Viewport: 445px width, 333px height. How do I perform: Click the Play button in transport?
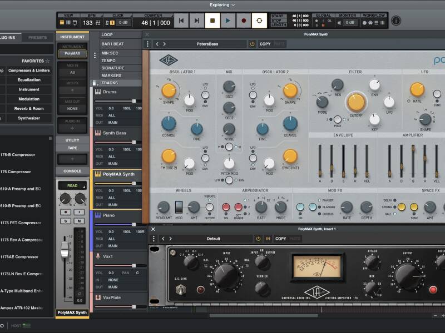pyautogui.click(x=228, y=21)
